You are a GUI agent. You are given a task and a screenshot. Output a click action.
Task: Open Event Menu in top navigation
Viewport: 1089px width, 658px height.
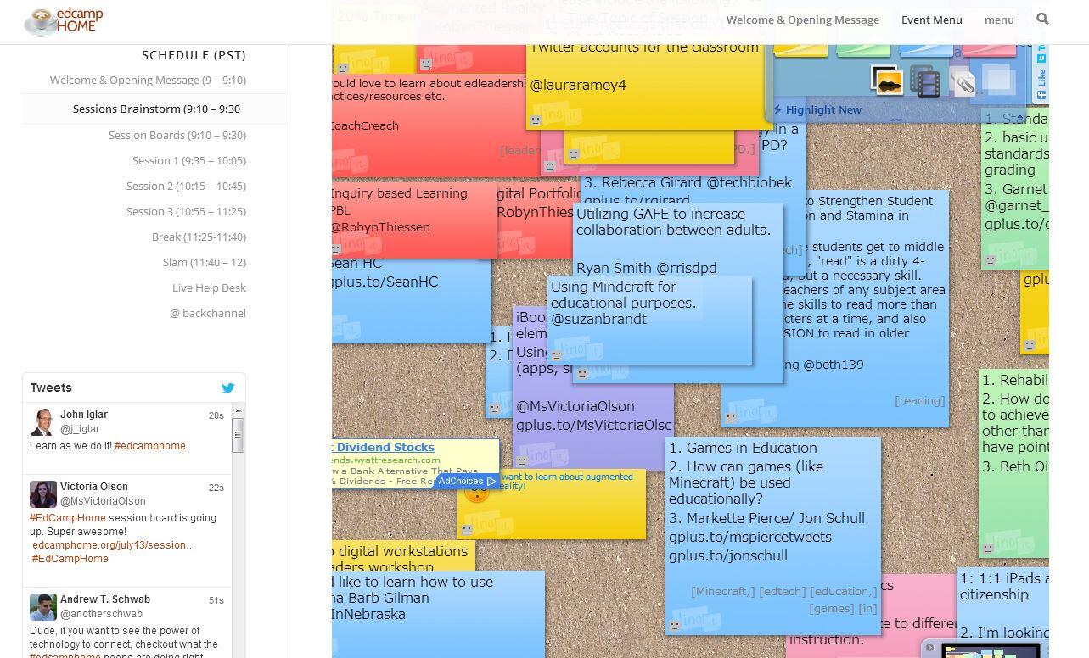[x=932, y=20]
